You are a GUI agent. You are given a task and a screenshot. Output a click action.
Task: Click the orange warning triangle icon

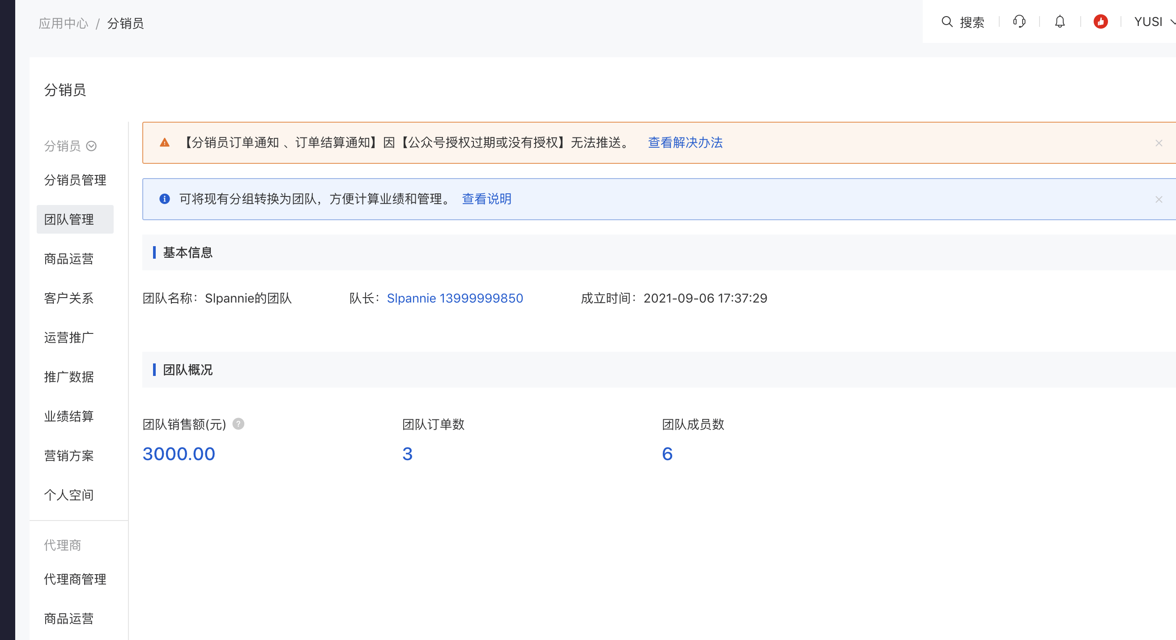[x=165, y=143]
